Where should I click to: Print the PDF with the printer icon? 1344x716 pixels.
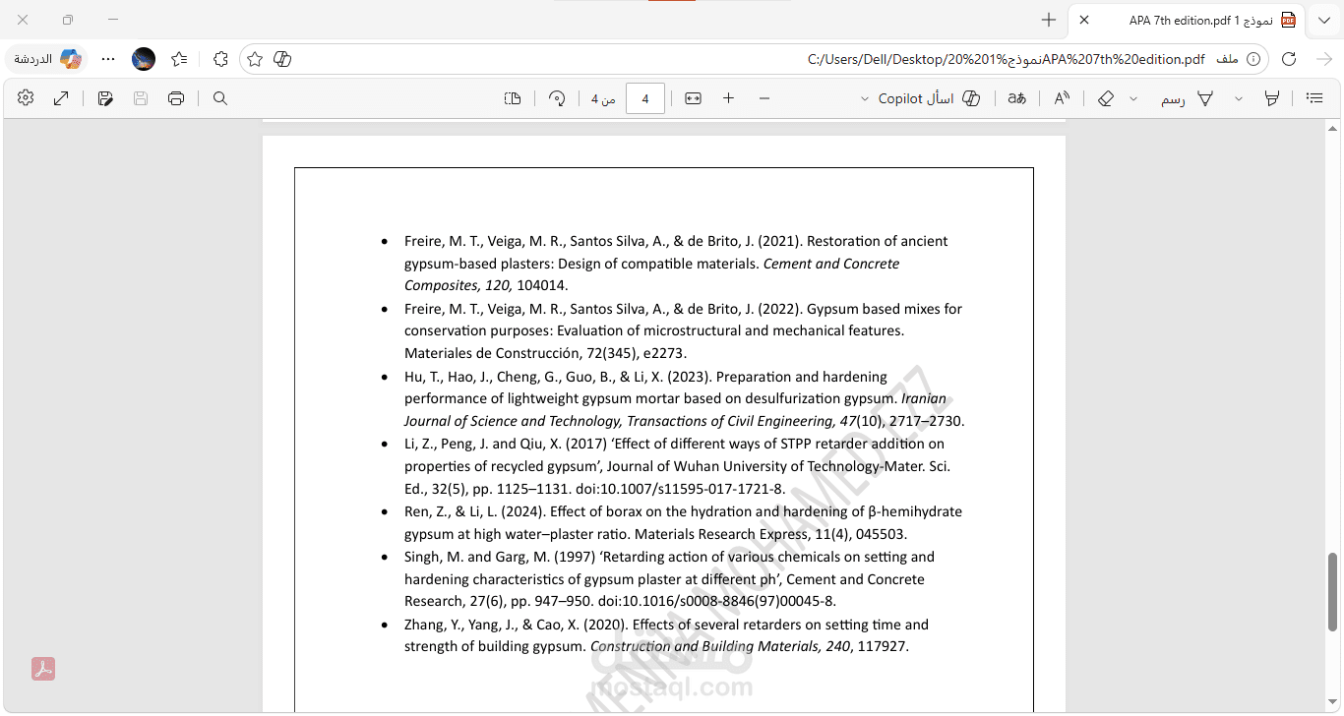coord(176,98)
